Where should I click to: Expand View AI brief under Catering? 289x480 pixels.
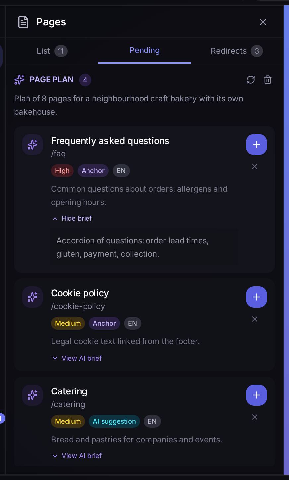(77, 456)
